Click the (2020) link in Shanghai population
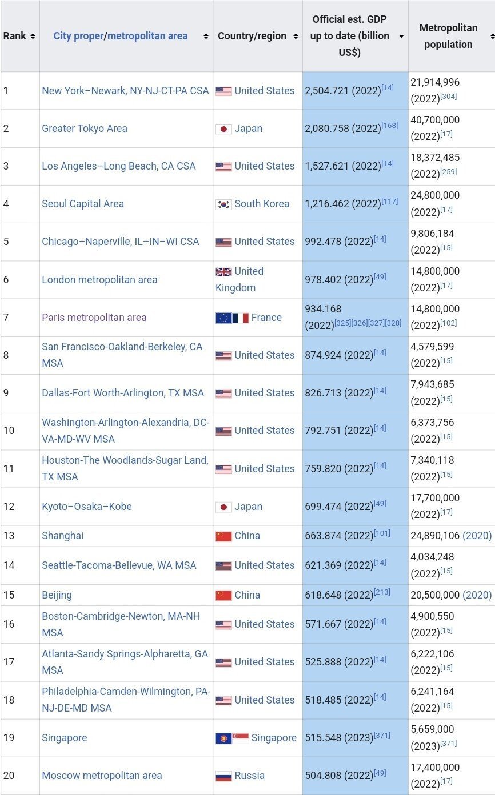The image size is (495, 795). (477, 536)
